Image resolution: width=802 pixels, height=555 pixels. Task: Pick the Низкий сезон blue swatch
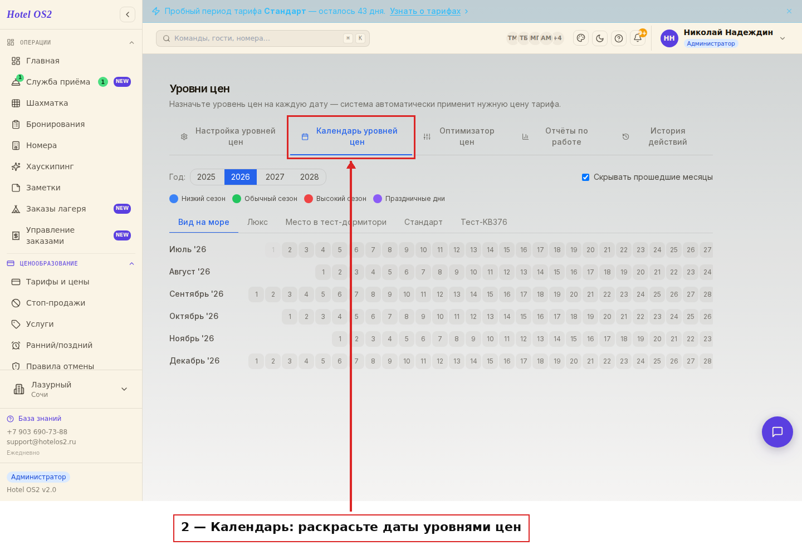174,199
